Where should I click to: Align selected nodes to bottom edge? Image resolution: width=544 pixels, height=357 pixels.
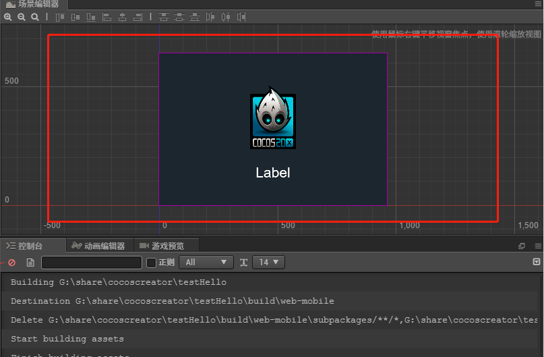click(x=90, y=17)
